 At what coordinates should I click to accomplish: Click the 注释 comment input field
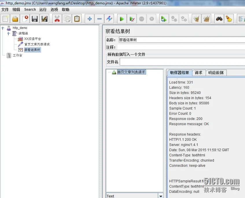(x=181, y=47)
